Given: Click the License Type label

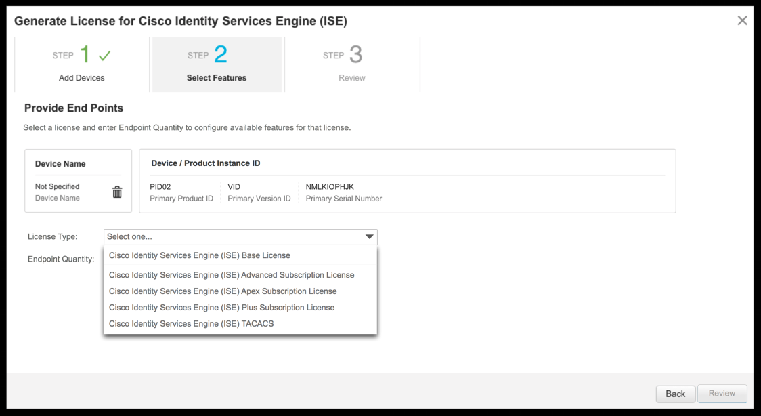Looking at the screenshot, I should tap(52, 237).
